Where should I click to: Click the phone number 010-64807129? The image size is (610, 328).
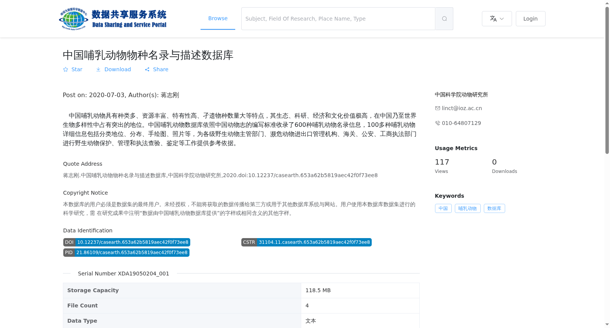(461, 123)
